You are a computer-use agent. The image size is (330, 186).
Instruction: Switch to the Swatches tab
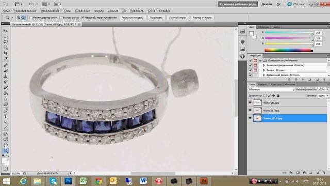coord(263,27)
